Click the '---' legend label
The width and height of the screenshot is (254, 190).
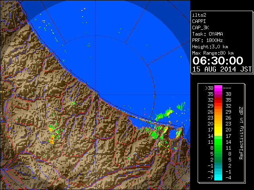click(227, 88)
